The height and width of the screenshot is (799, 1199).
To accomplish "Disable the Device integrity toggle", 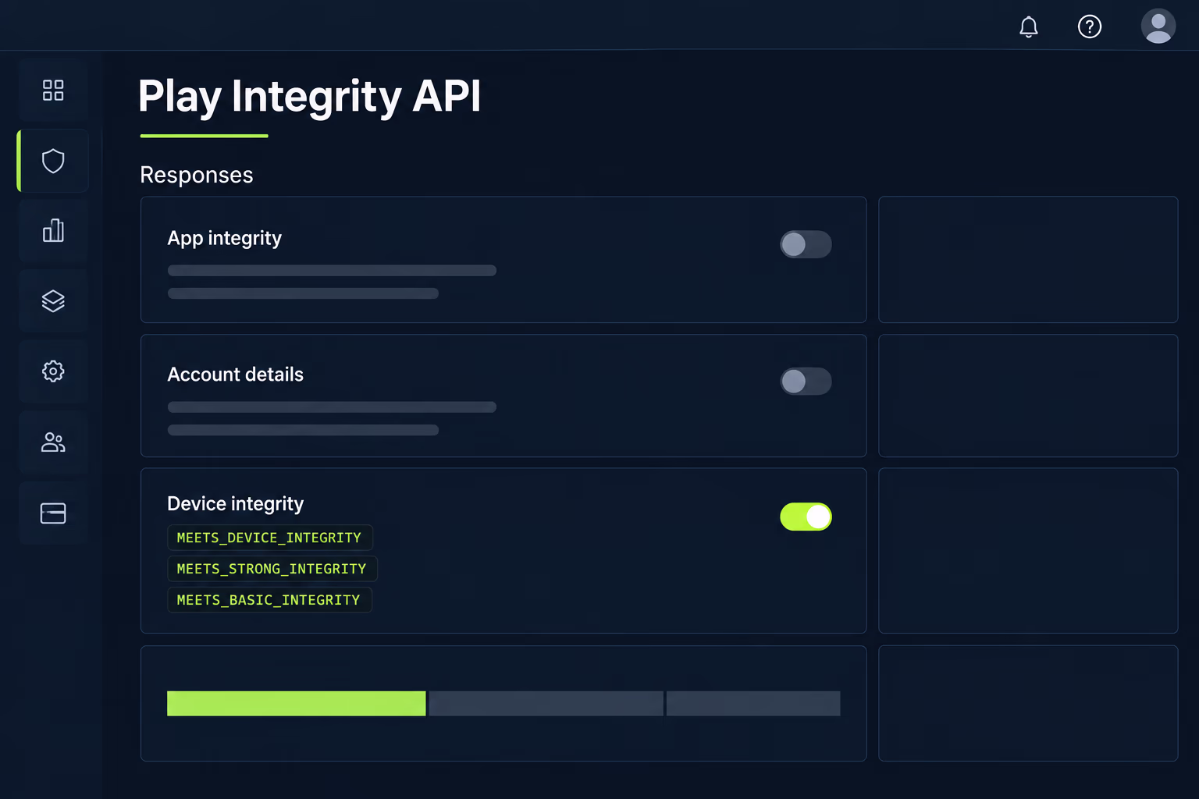I will [806, 517].
